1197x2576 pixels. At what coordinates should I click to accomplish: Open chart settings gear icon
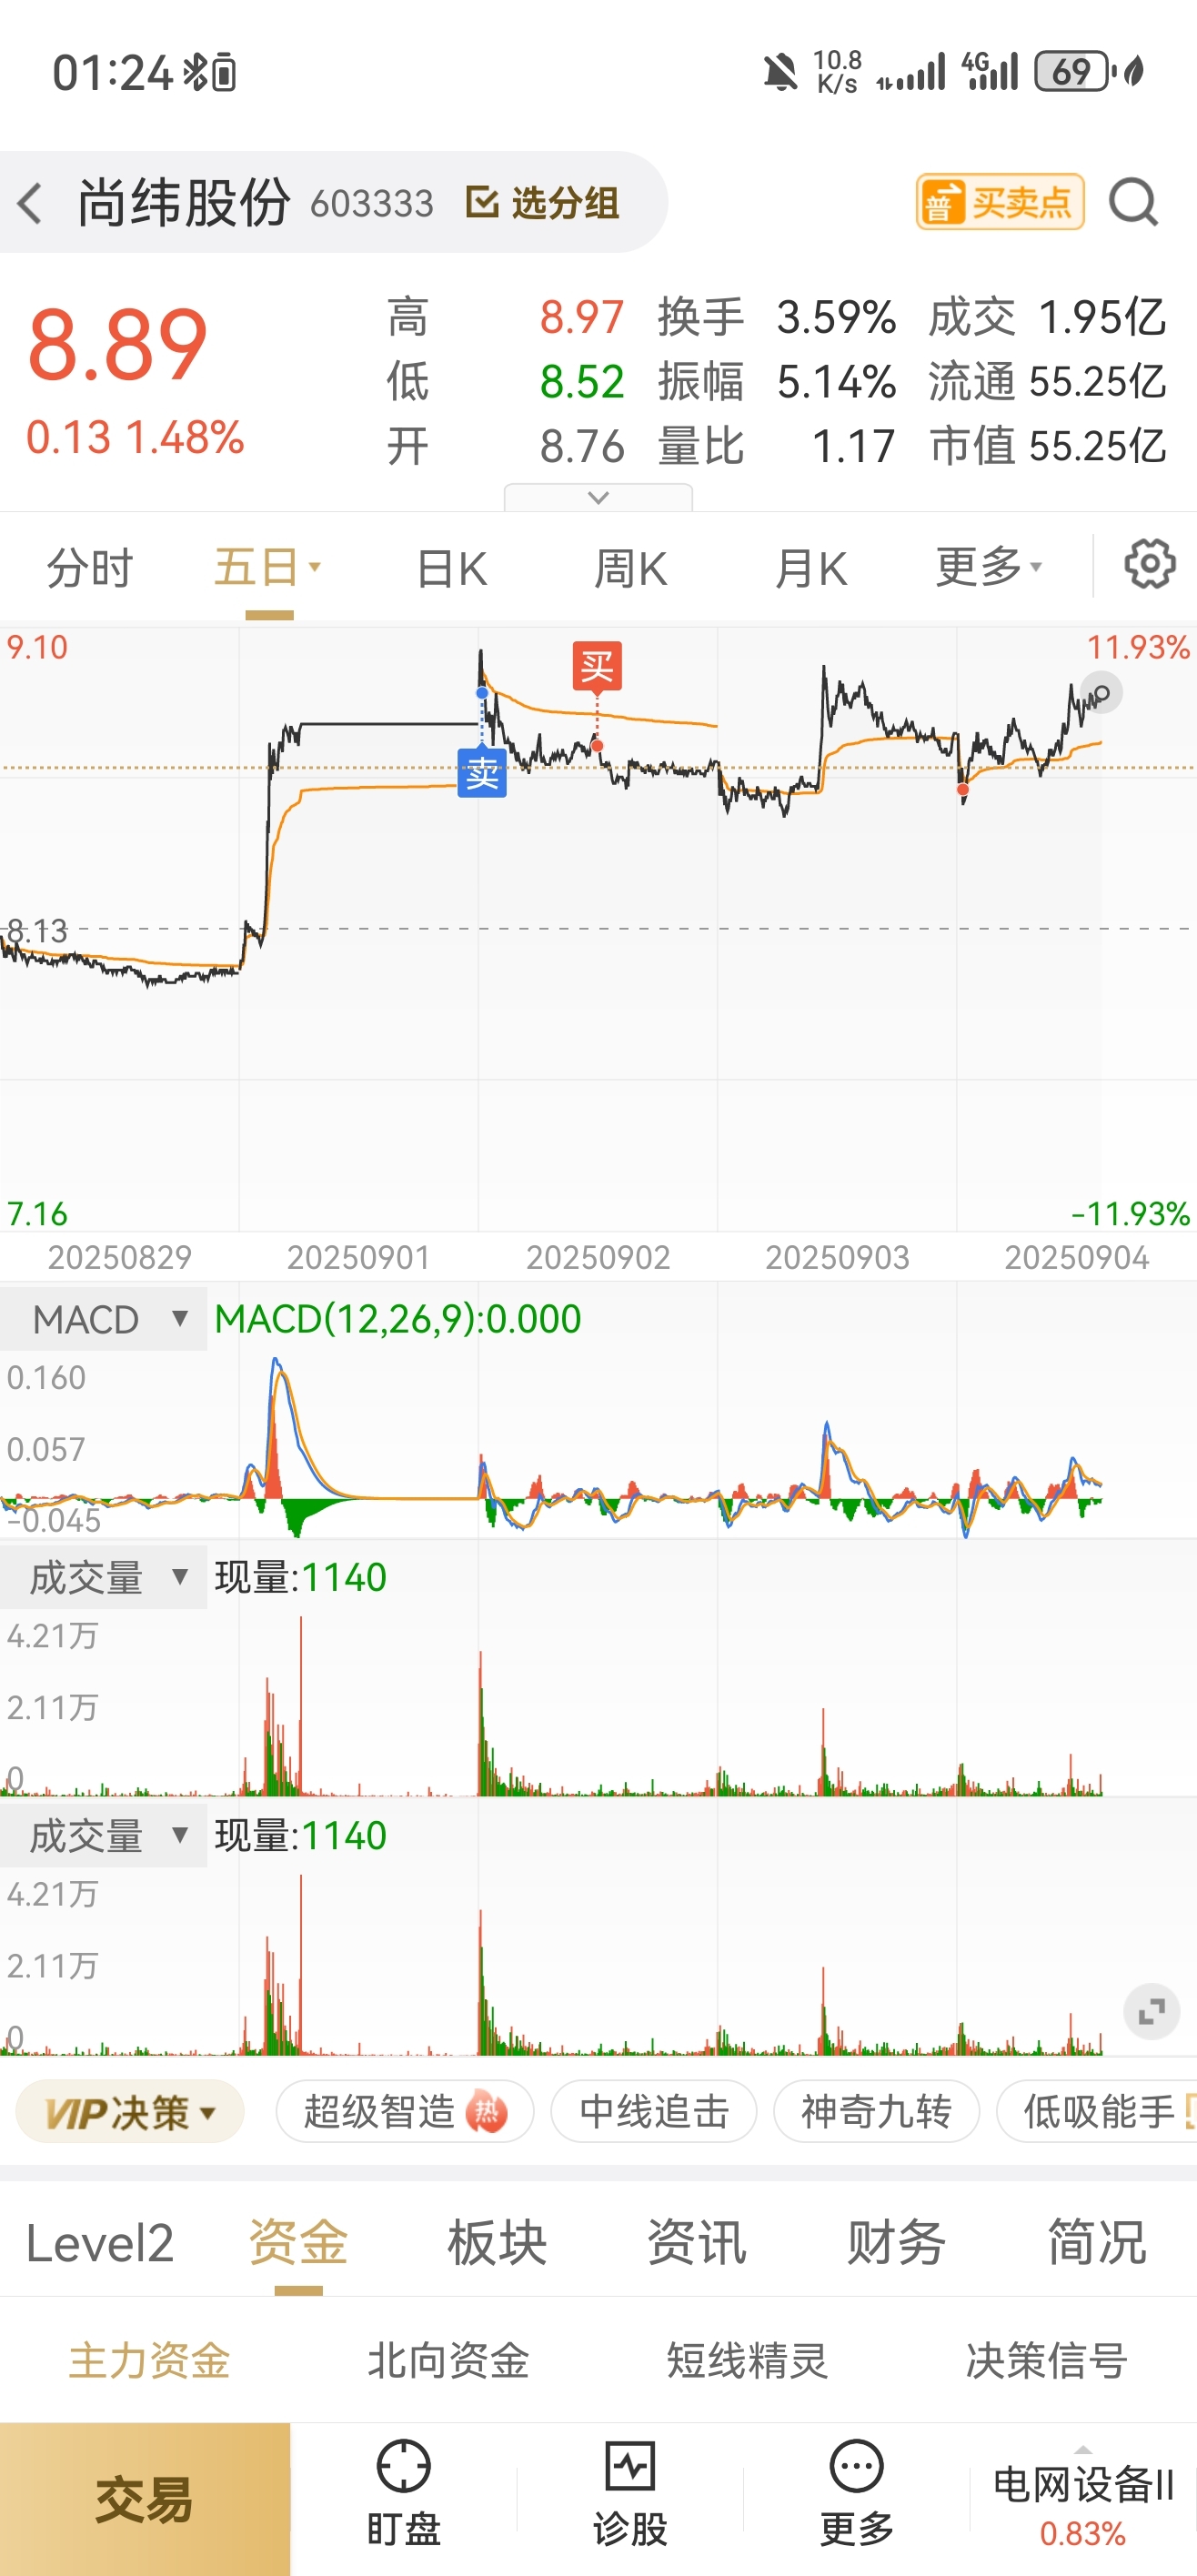coord(1149,565)
